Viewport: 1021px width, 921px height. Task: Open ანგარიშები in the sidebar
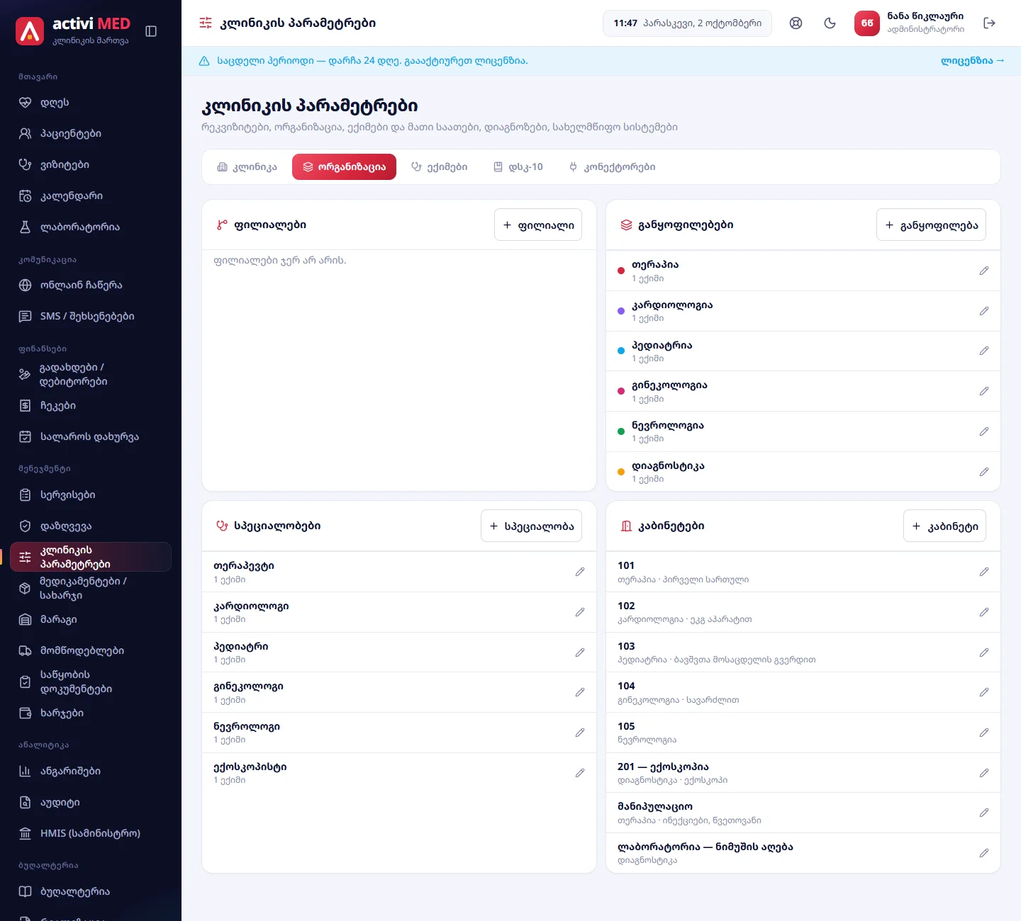click(x=91, y=771)
